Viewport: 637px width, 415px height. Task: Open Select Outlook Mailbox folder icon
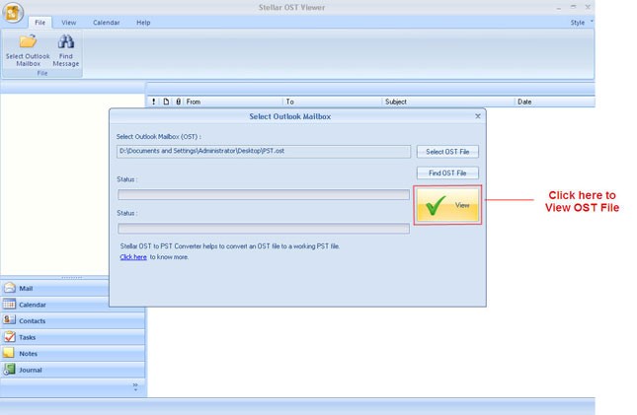tap(28, 41)
